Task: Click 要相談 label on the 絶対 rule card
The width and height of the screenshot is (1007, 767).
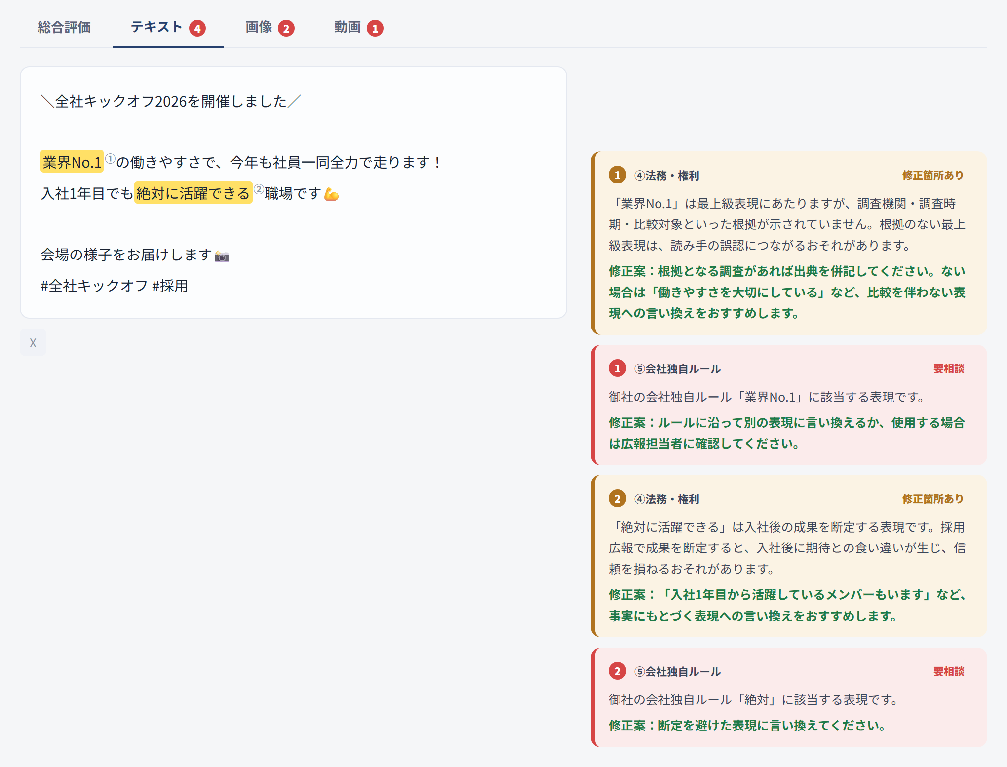Action: [x=949, y=671]
